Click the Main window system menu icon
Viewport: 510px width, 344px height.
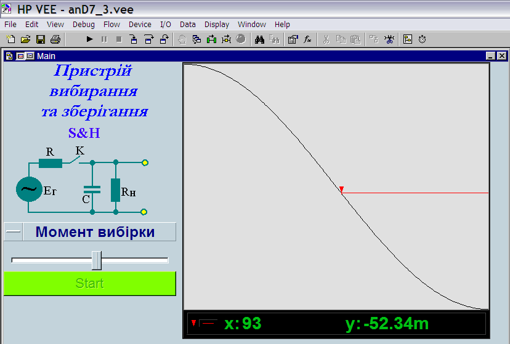tap(9, 56)
